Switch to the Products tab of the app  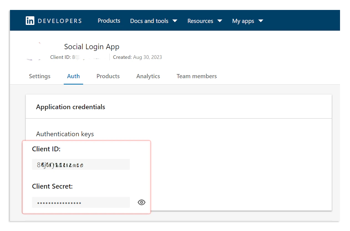point(108,76)
